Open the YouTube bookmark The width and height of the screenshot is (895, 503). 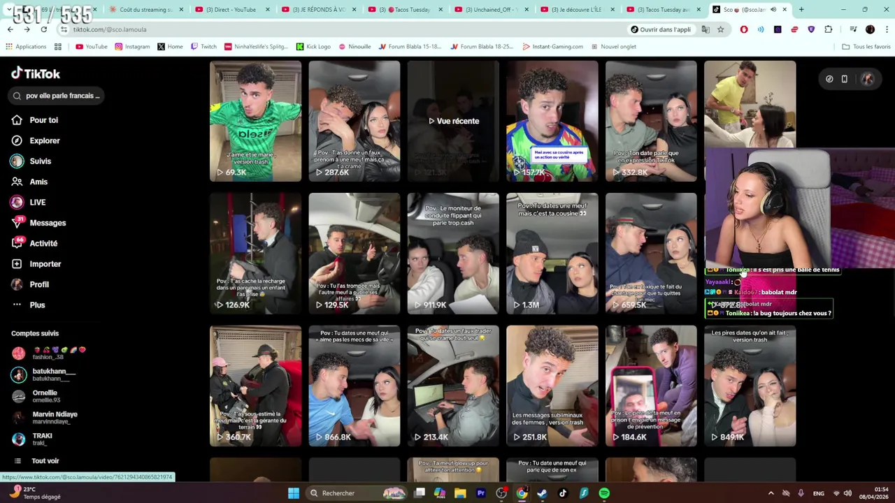tap(92, 47)
